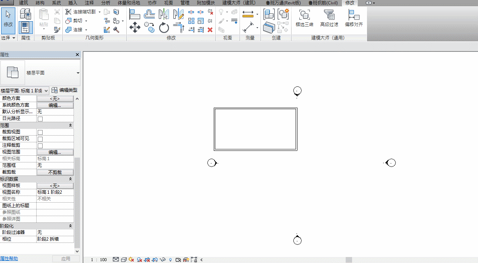Check the 裁剪视图 checkbox

40,132
